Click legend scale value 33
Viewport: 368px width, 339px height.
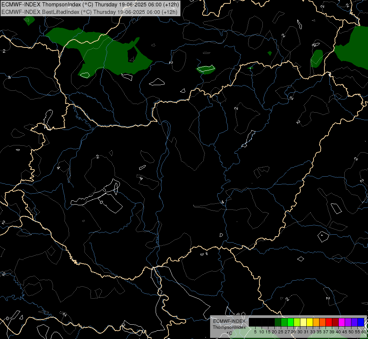[313, 332]
